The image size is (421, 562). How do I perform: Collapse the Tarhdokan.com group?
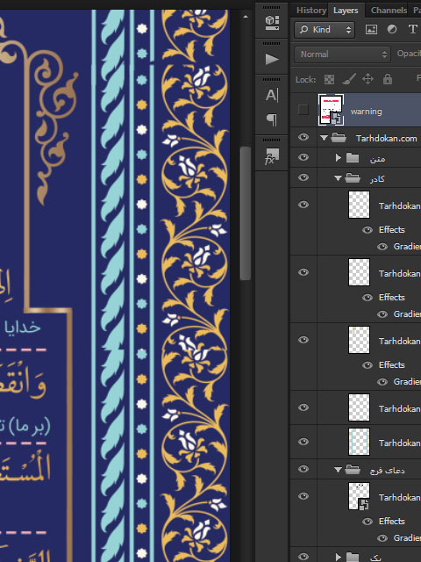point(324,138)
